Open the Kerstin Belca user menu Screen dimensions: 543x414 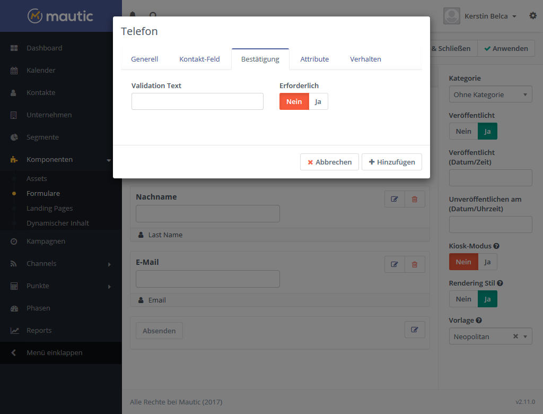489,16
